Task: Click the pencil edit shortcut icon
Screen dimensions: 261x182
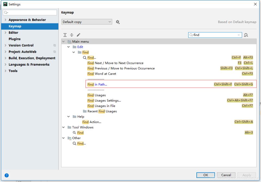Action: coord(78,35)
